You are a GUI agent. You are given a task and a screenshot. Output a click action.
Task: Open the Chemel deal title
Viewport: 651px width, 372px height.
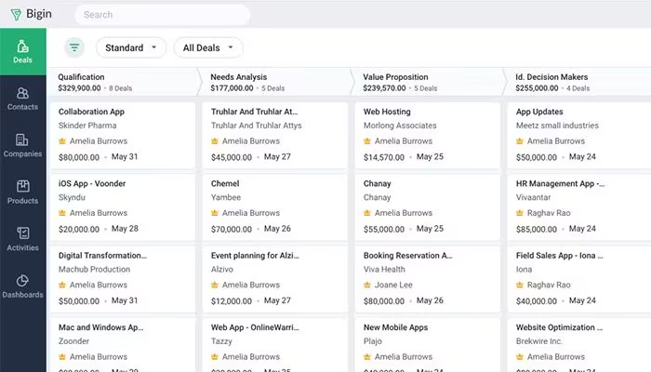point(225,183)
